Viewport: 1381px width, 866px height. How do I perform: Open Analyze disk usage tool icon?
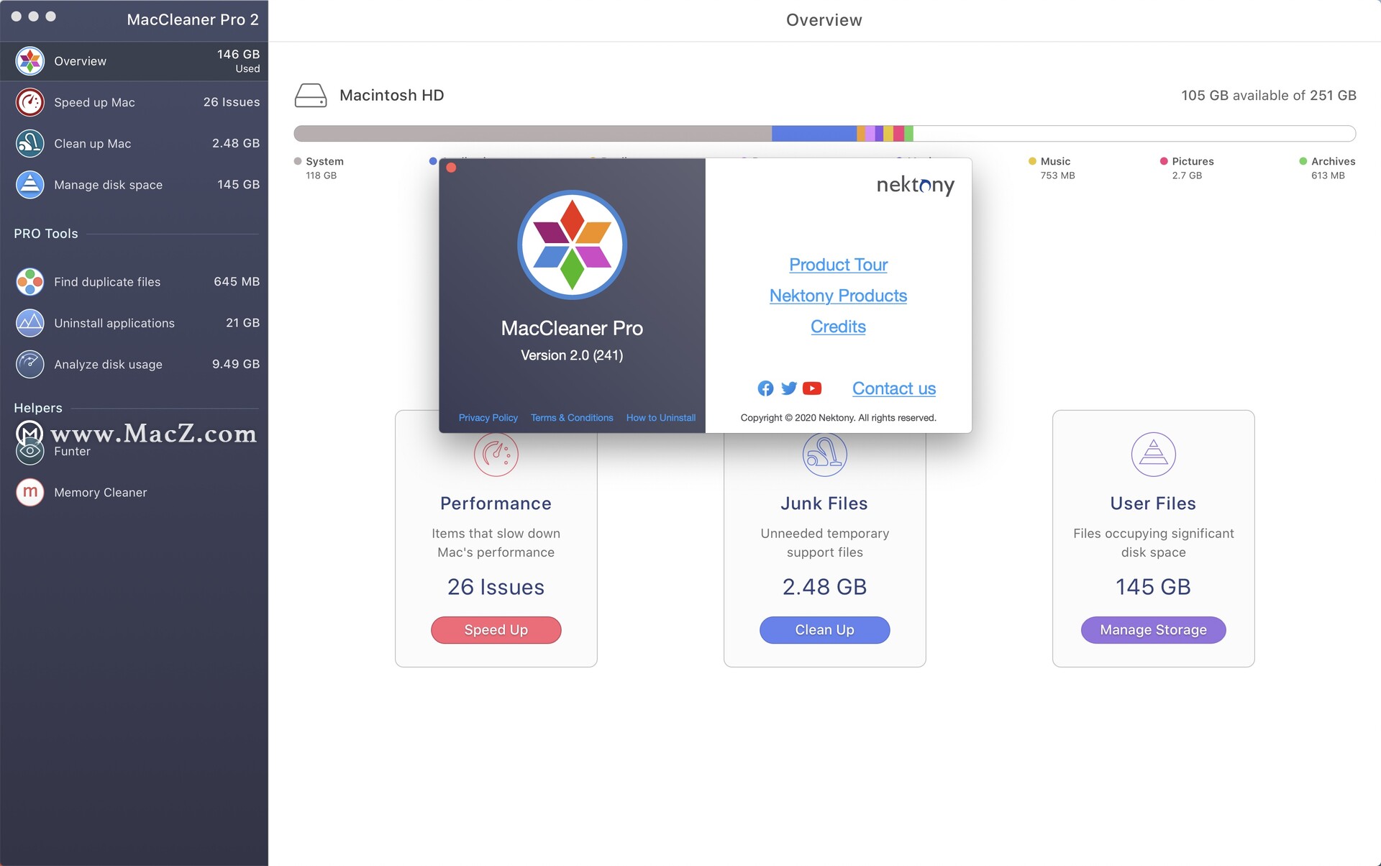click(30, 364)
